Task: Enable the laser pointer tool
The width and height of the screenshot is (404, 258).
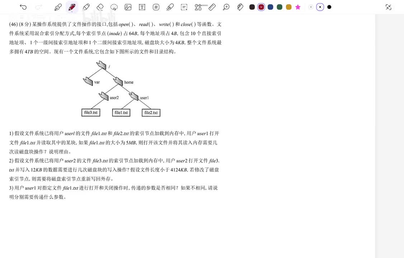Action: (x=170, y=7)
